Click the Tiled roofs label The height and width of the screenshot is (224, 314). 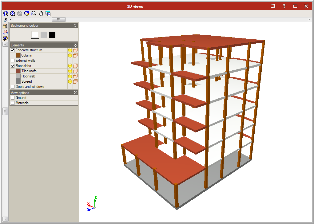tap(29, 71)
